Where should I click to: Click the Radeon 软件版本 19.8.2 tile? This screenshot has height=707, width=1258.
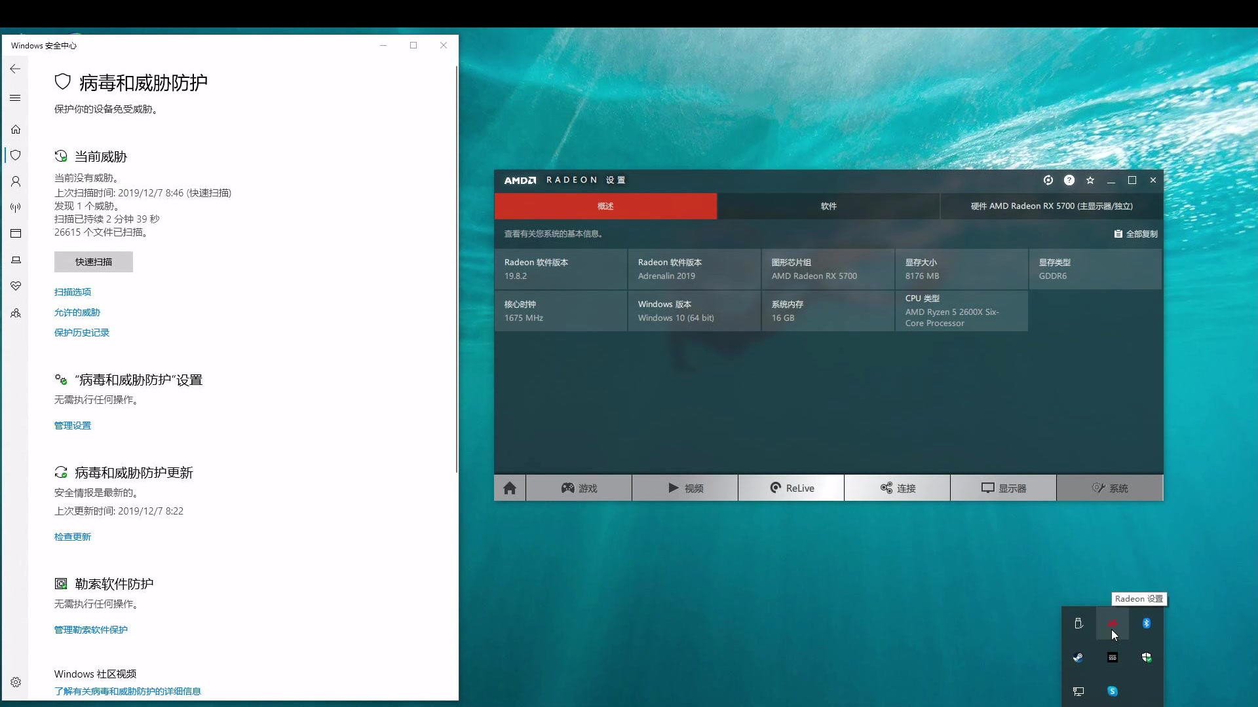pos(561,269)
